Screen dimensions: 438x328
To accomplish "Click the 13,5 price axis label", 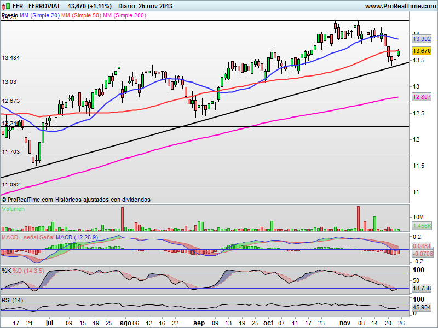I will coord(418,60).
